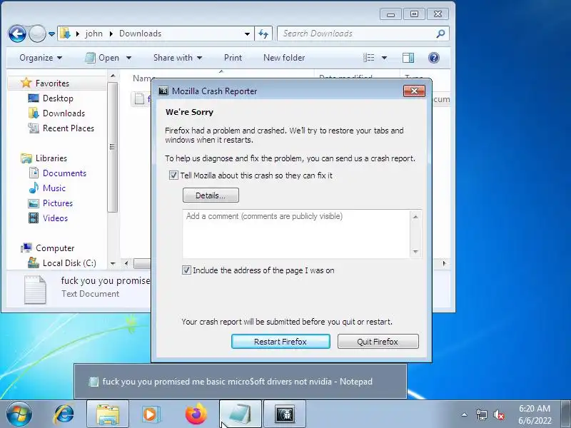
Task: Open recent pages dropdown beside Forward button
Action: (x=51, y=34)
